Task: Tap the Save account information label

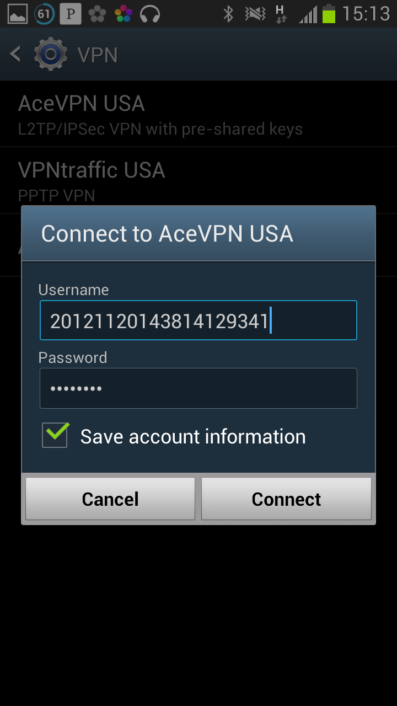Action: (193, 437)
